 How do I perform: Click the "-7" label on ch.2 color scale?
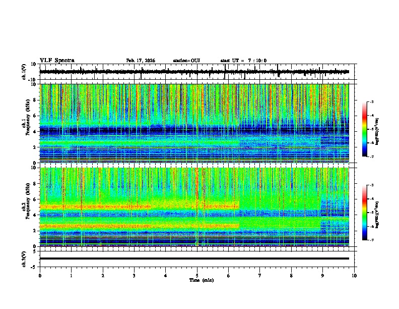point(371,240)
